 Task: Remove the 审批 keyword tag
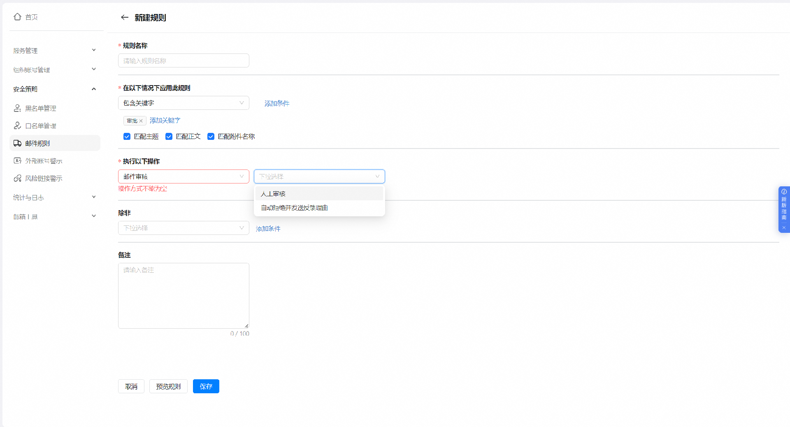(x=141, y=121)
